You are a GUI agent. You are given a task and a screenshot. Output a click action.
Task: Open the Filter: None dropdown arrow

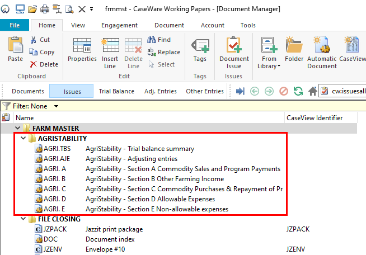coord(56,106)
